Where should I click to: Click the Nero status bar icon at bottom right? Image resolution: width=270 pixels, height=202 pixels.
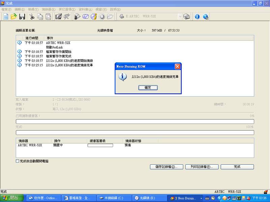(266, 192)
